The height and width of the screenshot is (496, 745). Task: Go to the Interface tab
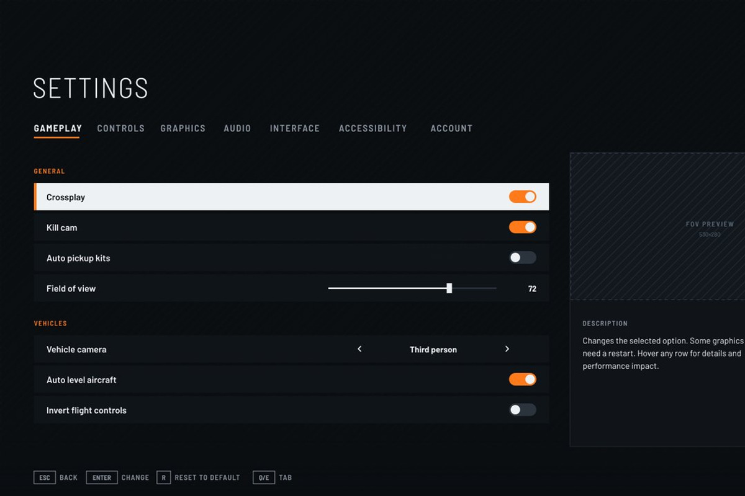(294, 128)
